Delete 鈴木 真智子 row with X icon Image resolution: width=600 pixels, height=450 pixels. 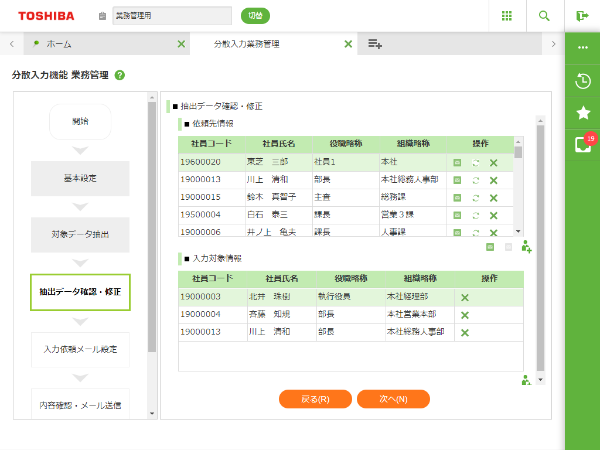coord(493,198)
